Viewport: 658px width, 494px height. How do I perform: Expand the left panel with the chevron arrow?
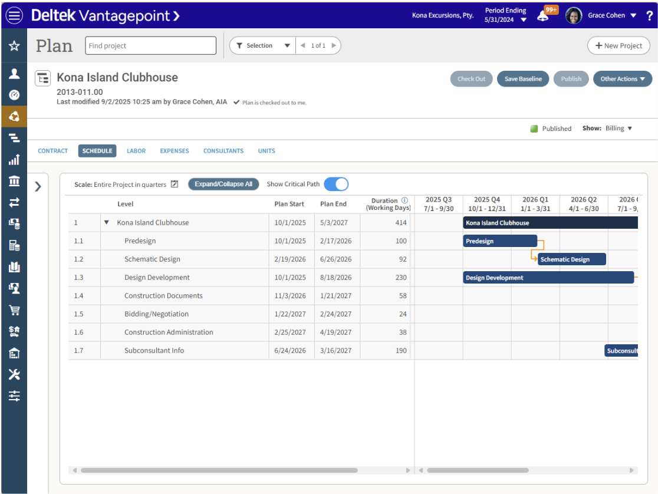click(38, 186)
